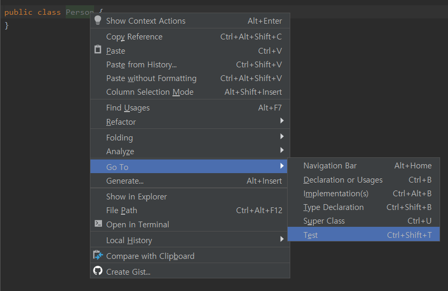
Task: Open the Local History entry
Action: (x=189, y=240)
